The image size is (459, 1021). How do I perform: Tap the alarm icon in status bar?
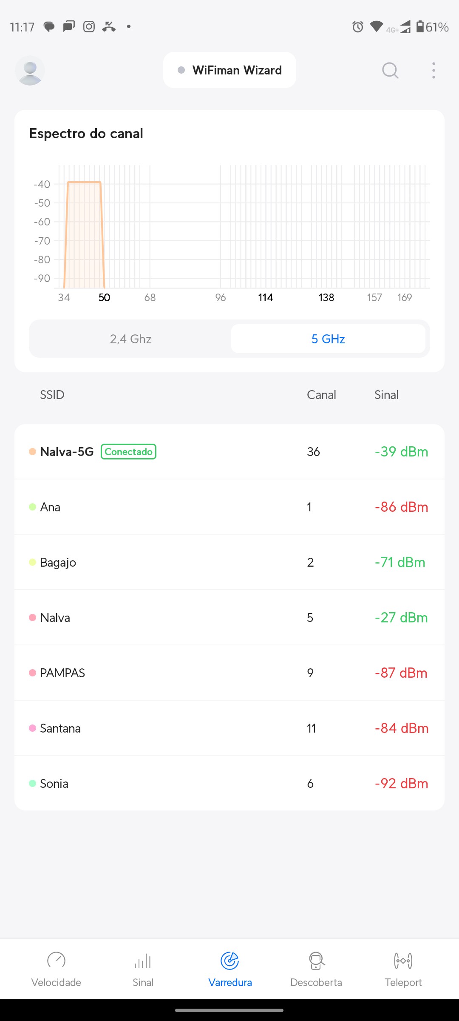point(358,27)
